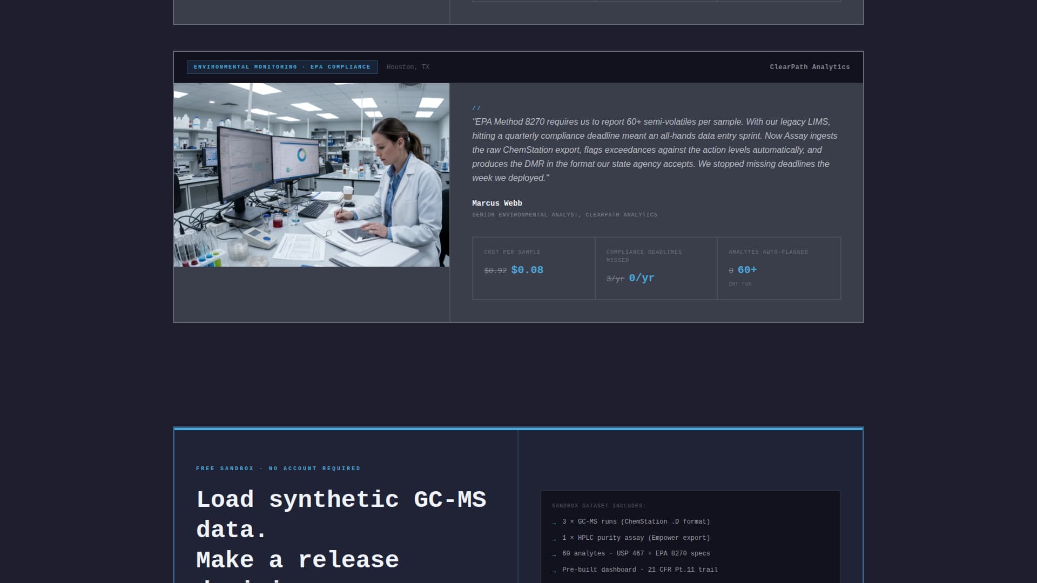Click the Environmental Monitoring EPA Compliance tag
Viewport: 1037px width, 583px height.
pyautogui.click(x=282, y=67)
